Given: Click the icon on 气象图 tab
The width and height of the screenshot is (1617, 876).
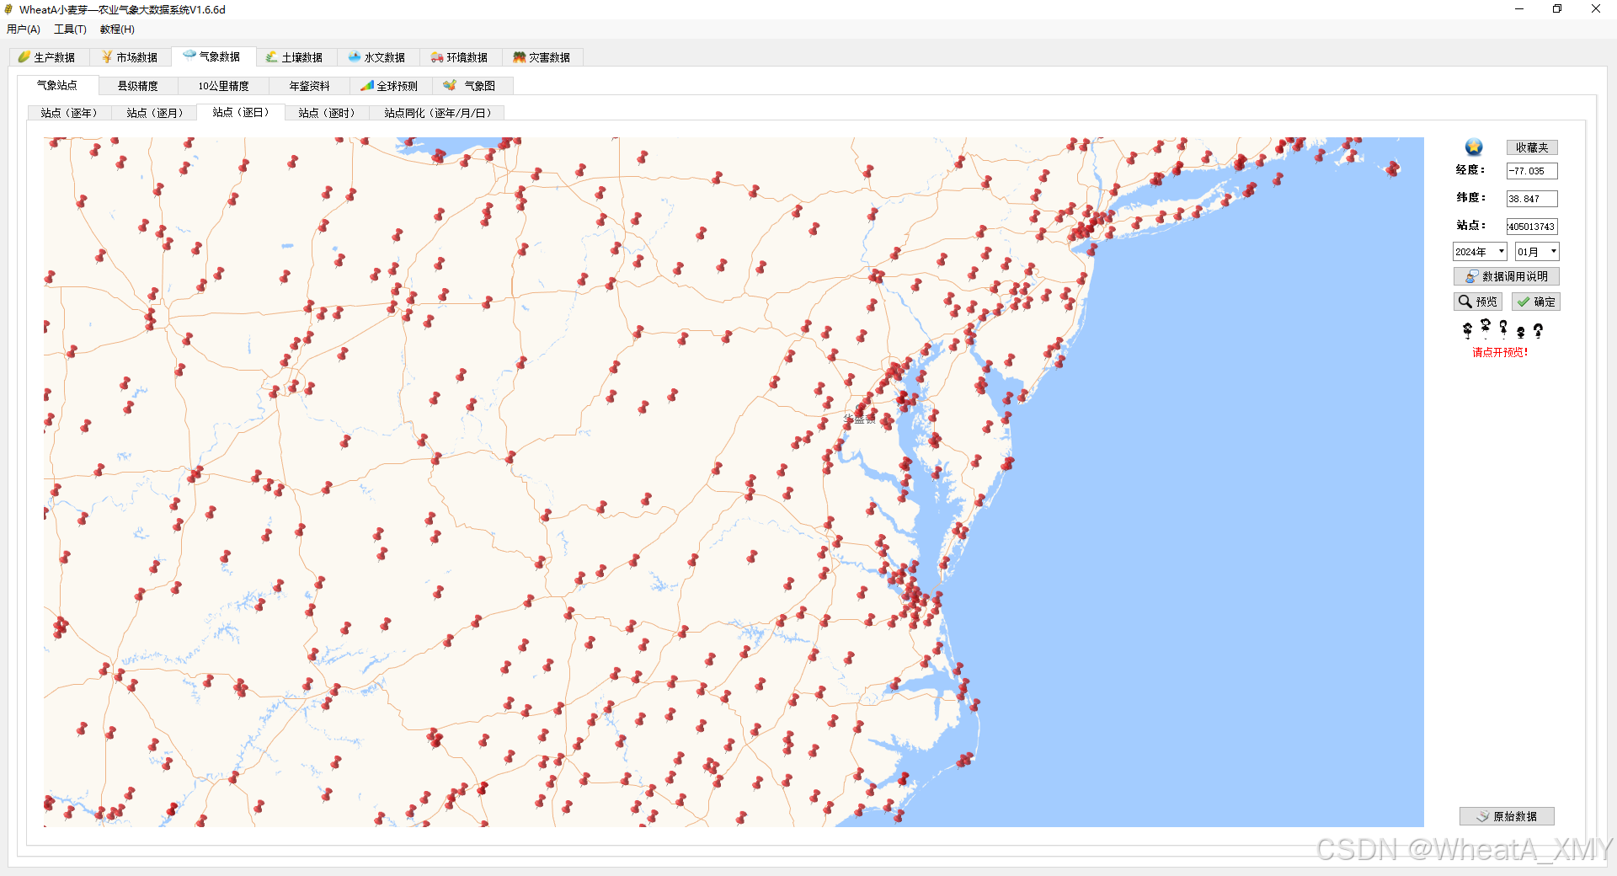Looking at the screenshot, I should pos(450,85).
